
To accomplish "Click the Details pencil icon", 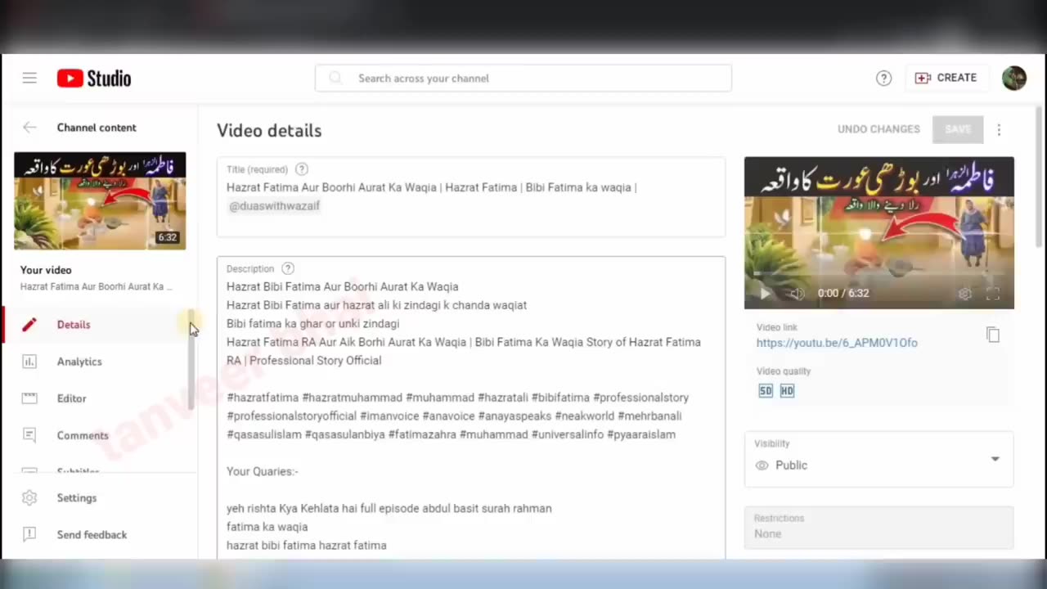I will (29, 325).
